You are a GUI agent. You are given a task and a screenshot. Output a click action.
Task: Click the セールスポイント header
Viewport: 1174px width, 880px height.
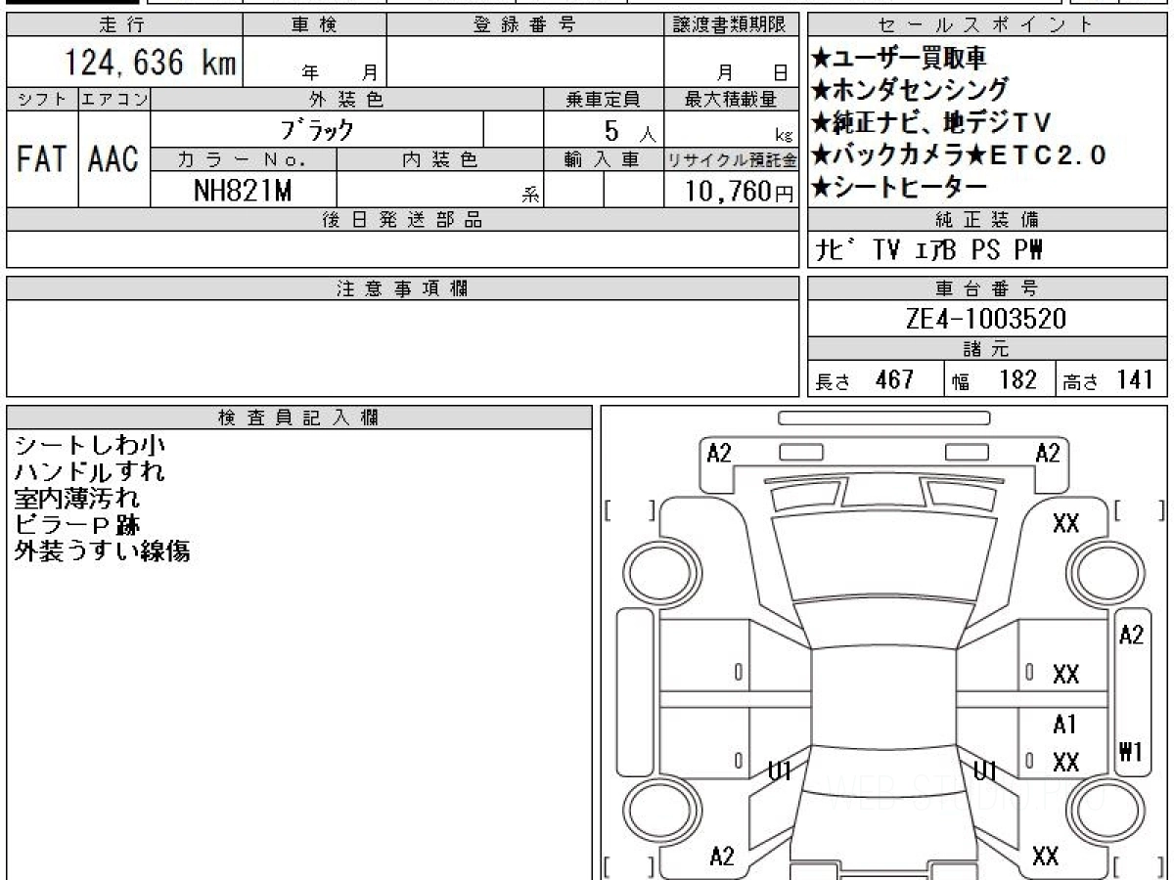point(987,25)
